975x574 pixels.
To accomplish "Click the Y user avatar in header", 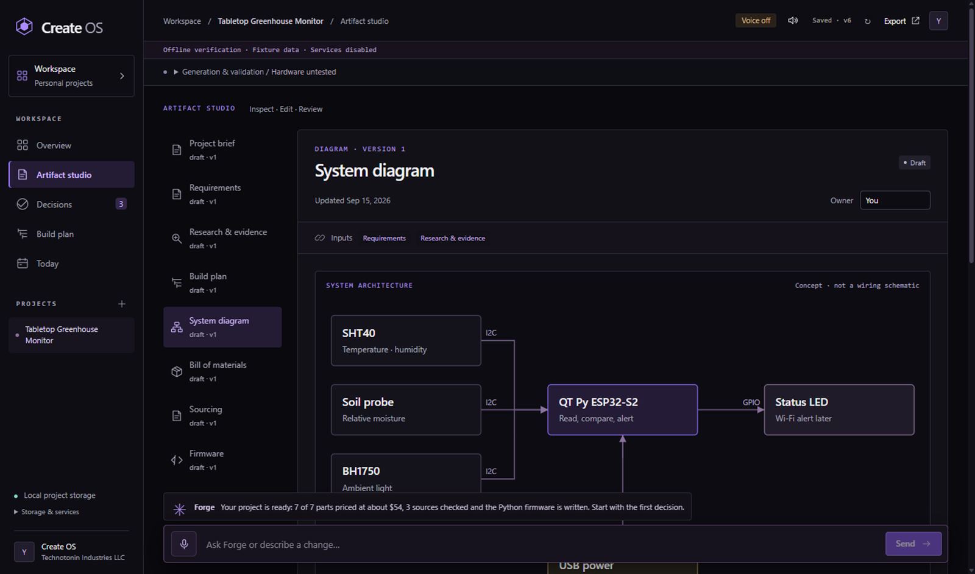I will click(938, 21).
